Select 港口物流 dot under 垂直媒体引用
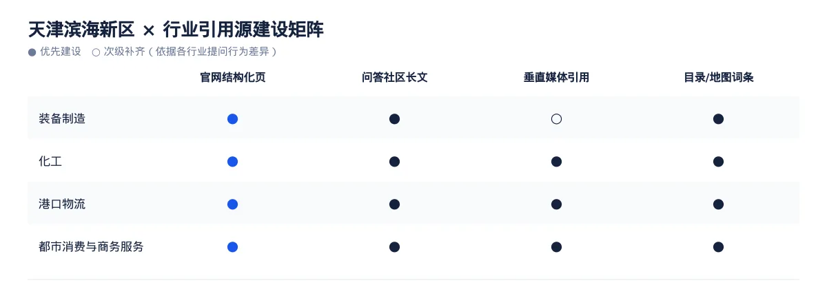 556,204
